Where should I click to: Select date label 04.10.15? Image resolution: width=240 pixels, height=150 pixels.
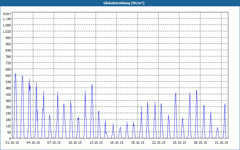pyautogui.click(x=33, y=143)
